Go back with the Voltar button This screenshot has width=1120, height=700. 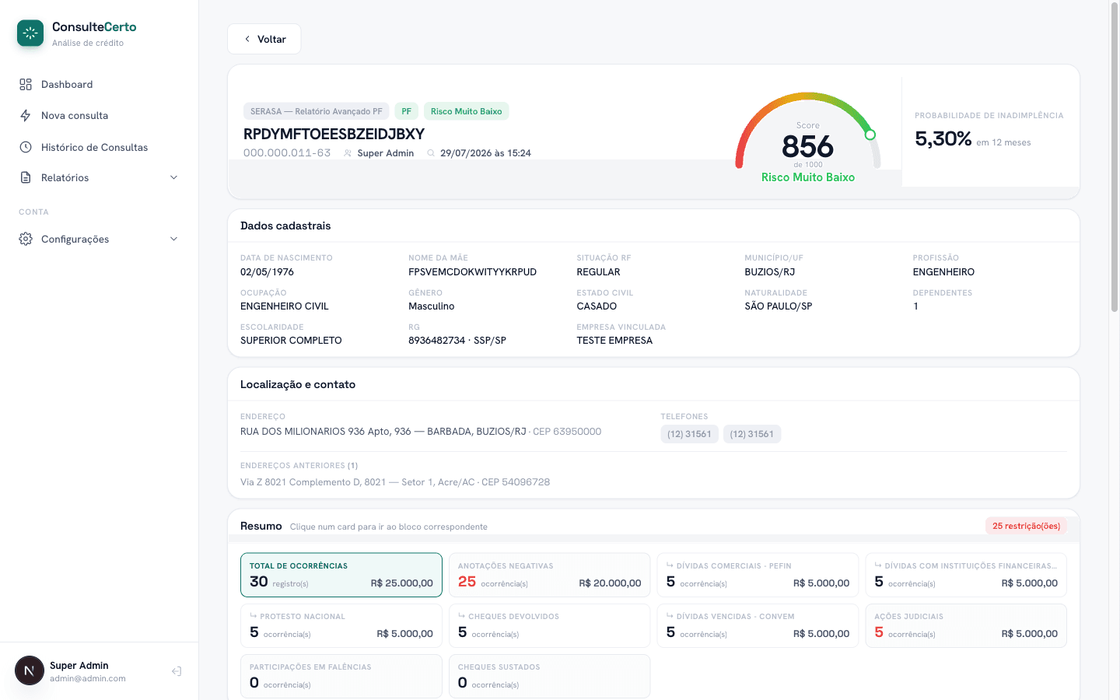pyautogui.click(x=264, y=39)
